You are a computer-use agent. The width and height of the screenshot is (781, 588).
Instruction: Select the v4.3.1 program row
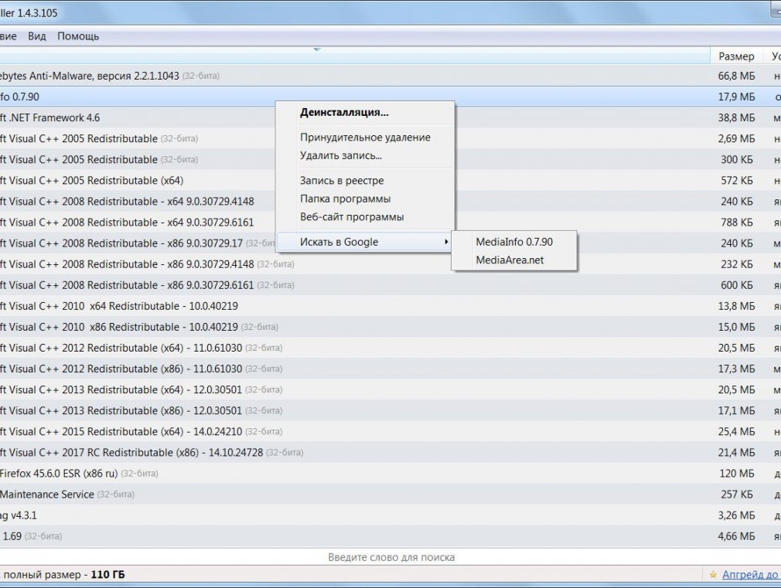pos(390,515)
